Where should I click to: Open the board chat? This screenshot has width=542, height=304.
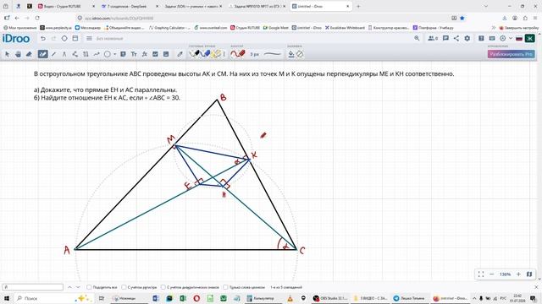click(x=445, y=38)
